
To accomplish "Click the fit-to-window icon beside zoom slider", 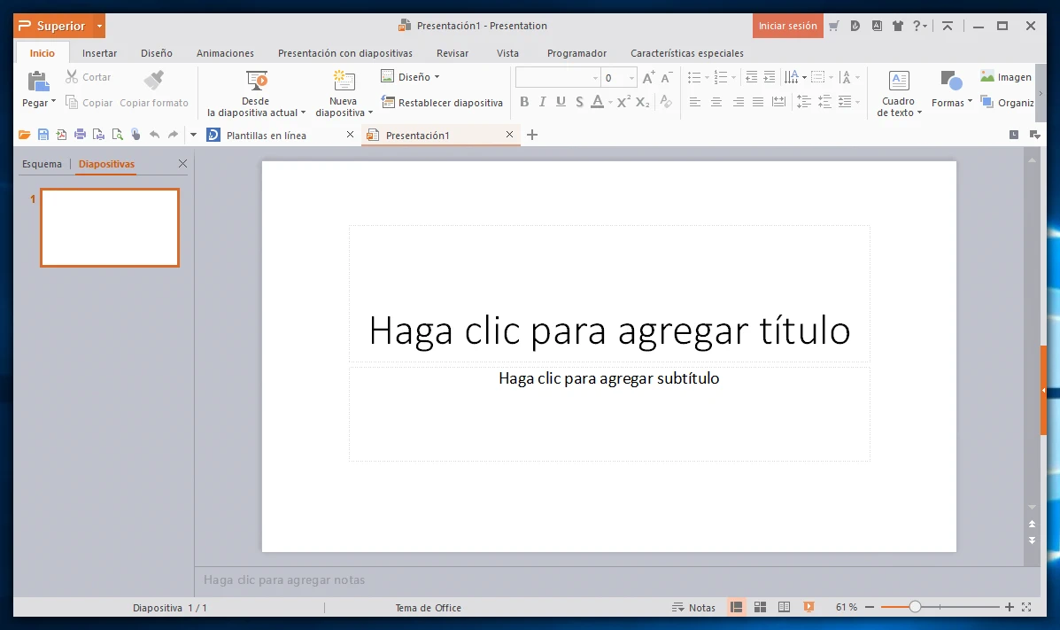I will pyautogui.click(x=1026, y=607).
